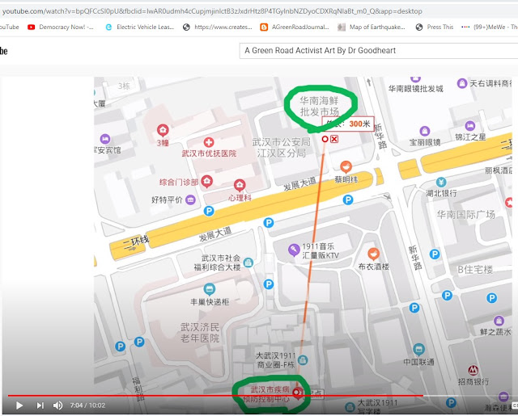The image size is (518, 416).
Task: Click the red bank icon above 招商银行
Action: pos(473,370)
